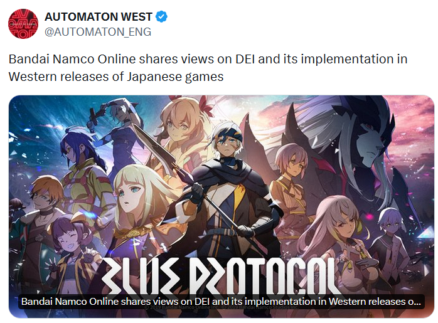Open the @AUTOMATON_ENG handle link
Viewport: 438px width, 323px height.
pos(98,32)
